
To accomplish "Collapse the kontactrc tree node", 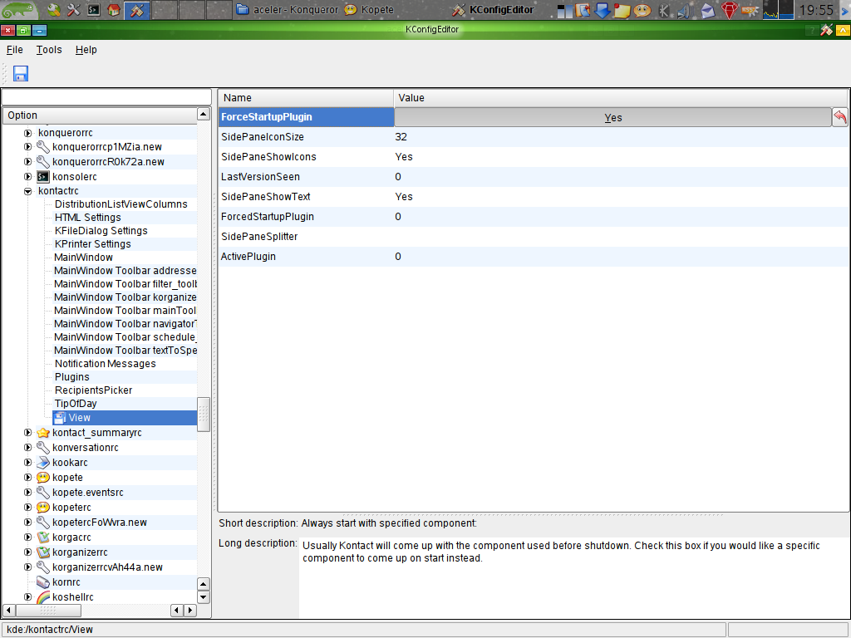I will tap(27, 191).
